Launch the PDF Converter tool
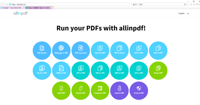 80,50
